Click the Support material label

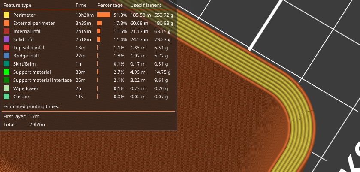pos(32,72)
